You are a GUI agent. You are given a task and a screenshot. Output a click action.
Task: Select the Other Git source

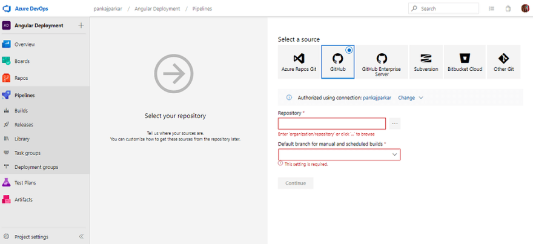click(503, 62)
